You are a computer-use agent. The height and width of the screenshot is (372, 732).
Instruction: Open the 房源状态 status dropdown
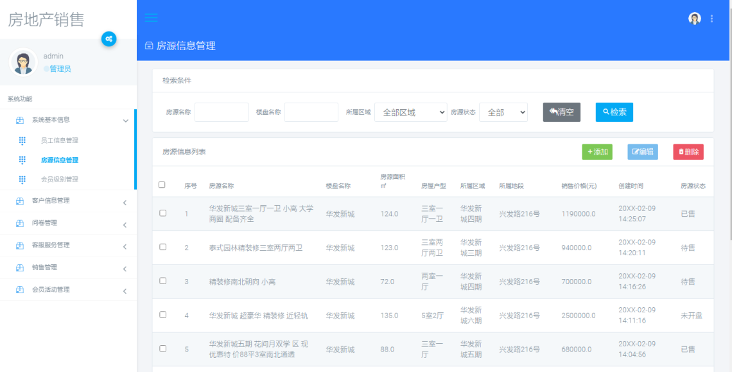tap(503, 112)
